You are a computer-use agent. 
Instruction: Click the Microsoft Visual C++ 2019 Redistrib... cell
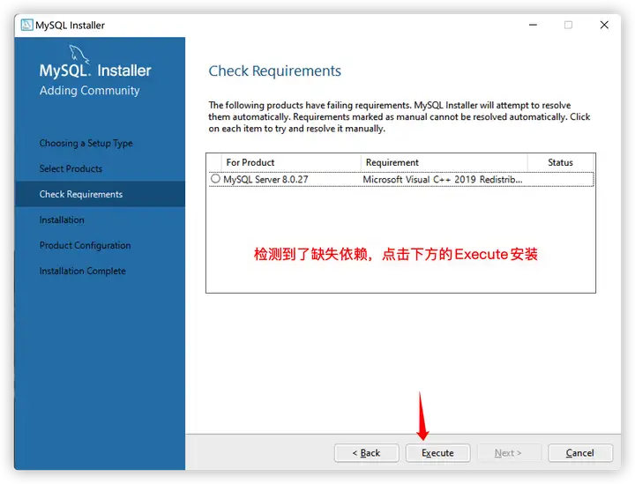[x=443, y=179]
